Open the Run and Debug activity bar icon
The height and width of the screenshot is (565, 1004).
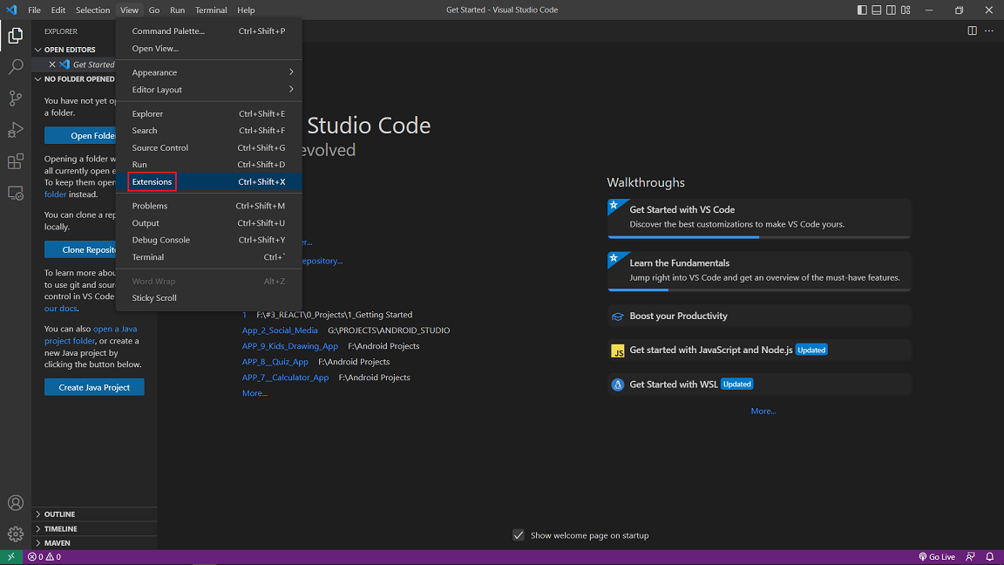coord(16,129)
